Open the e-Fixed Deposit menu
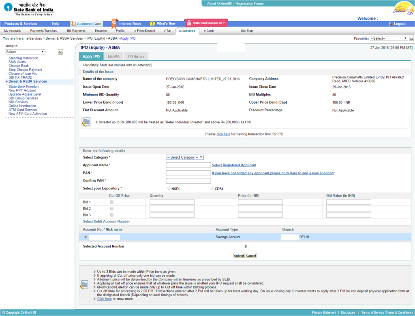The height and width of the screenshot is (316, 415). (145, 31)
